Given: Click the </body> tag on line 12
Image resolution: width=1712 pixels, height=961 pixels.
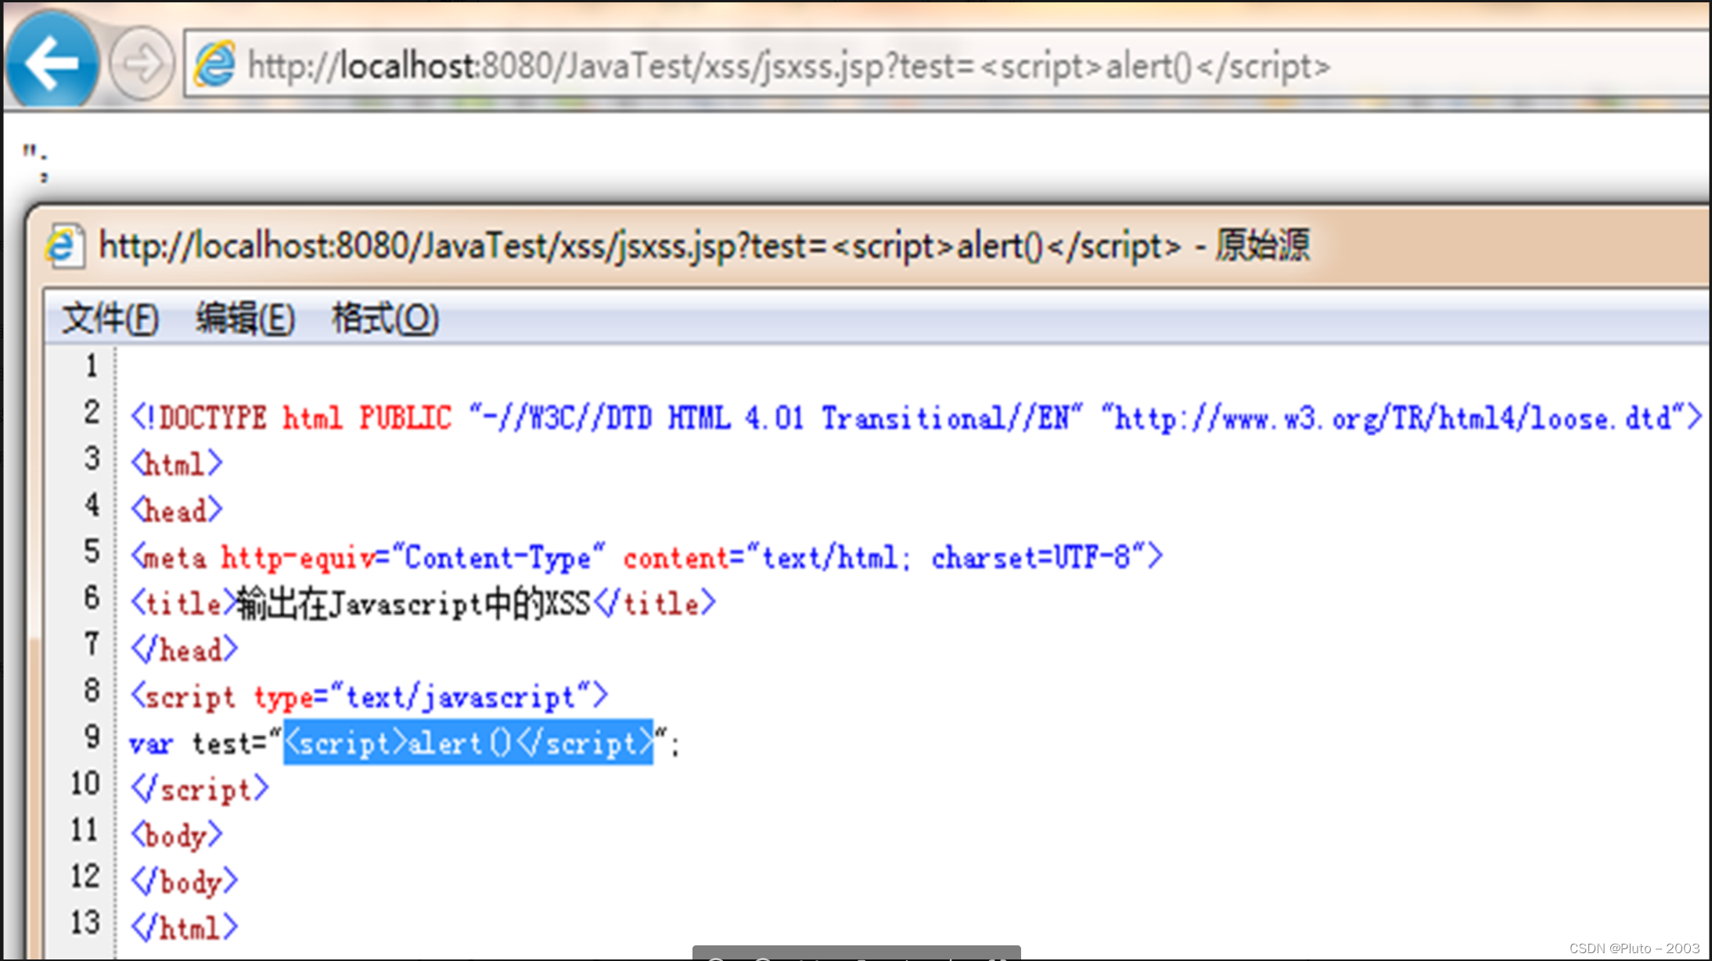Looking at the screenshot, I should click(185, 882).
